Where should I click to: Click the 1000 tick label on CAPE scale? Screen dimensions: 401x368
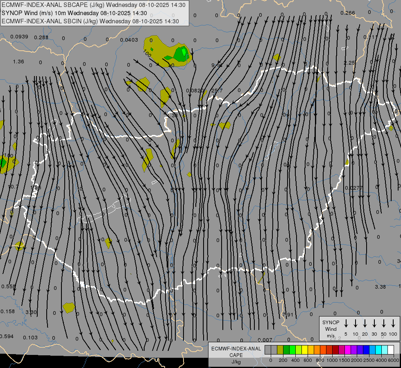[x=332, y=360]
